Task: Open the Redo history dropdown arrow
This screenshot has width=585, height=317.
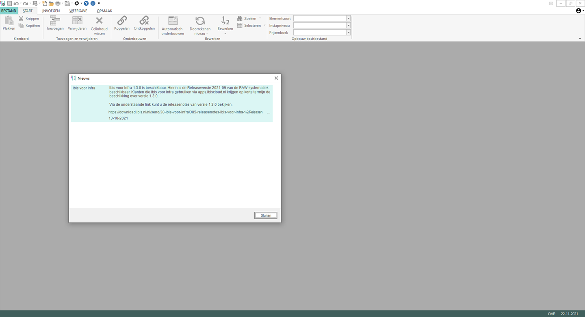Action: click(30, 3)
